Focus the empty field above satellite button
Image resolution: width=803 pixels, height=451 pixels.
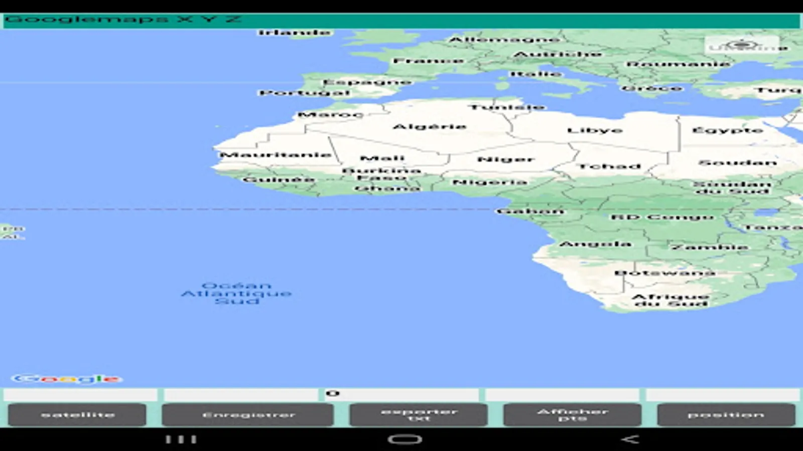point(80,394)
